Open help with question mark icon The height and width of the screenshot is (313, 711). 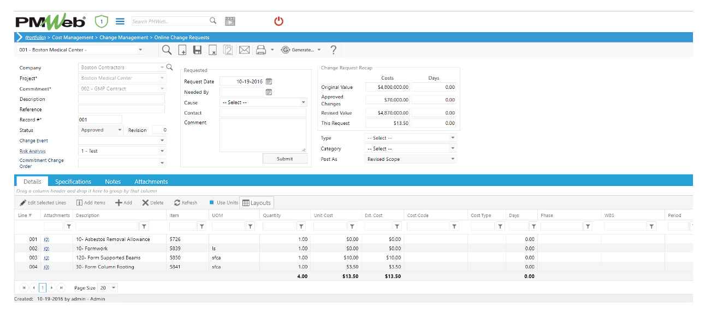[x=333, y=50]
